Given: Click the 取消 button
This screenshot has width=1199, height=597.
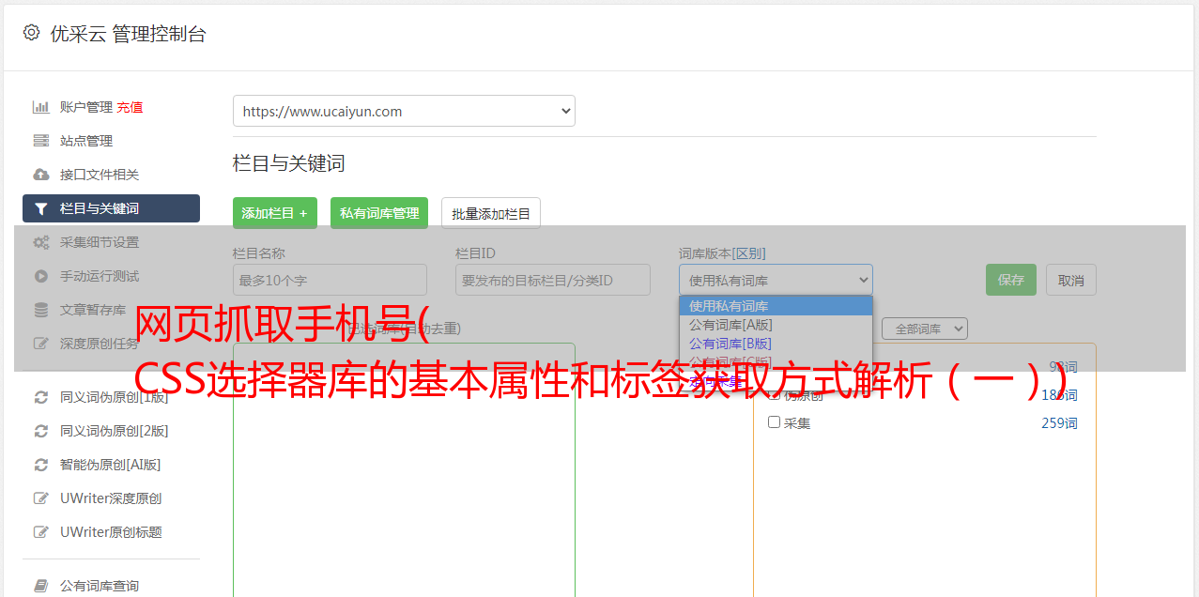Looking at the screenshot, I should (1071, 280).
